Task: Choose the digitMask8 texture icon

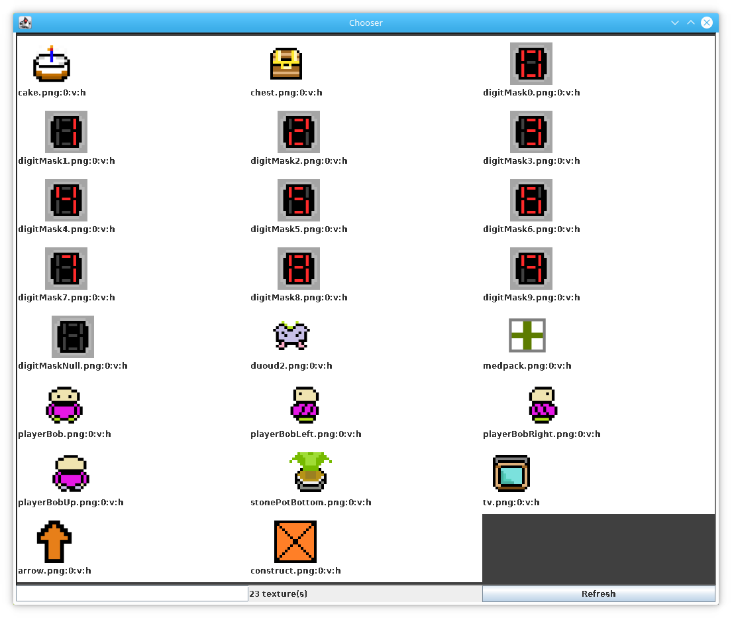Action: point(299,268)
